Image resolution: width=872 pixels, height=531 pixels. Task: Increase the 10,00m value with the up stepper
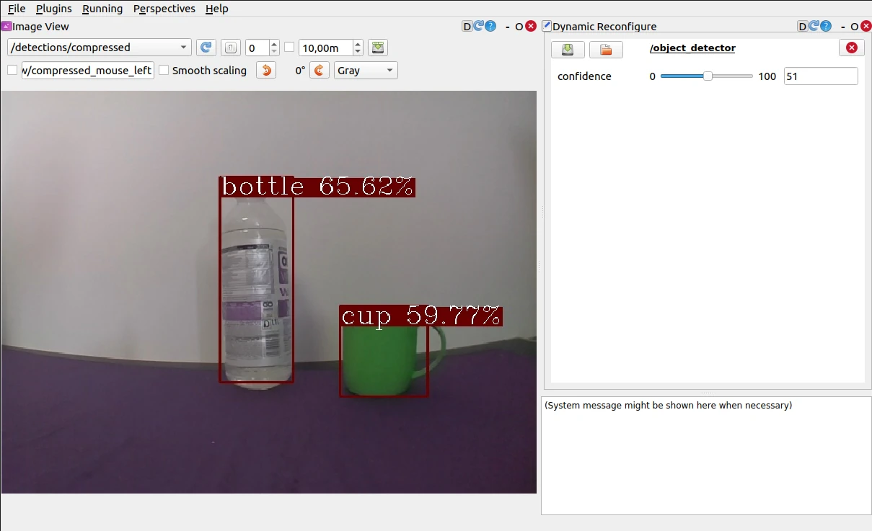pos(357,43)
